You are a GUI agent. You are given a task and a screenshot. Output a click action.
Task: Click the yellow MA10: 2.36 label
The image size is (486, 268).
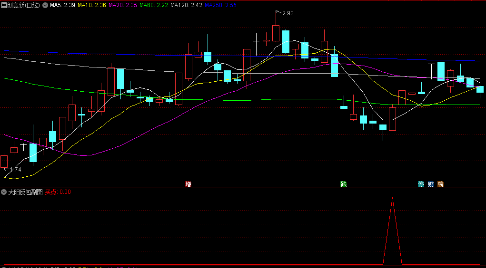(92, 5)
